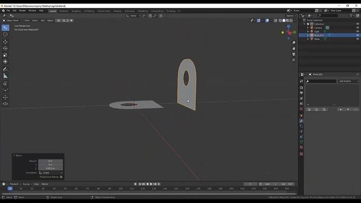Hide the Light object in outliner
Image resolution: width=361 pixels, height=203 pixels.
coord(357,32)
